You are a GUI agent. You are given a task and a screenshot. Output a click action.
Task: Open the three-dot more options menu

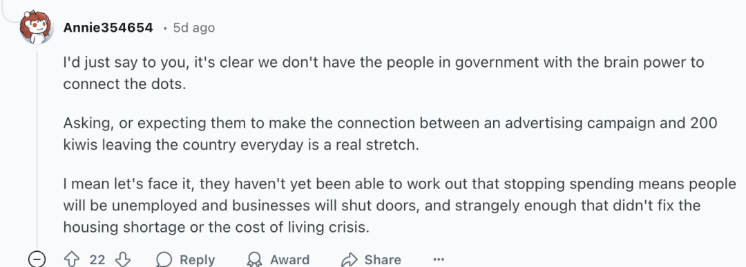tap(439, 259)
